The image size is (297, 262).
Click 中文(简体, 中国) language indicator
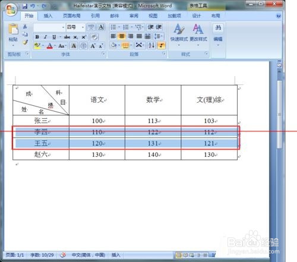[x=89, y=255]
